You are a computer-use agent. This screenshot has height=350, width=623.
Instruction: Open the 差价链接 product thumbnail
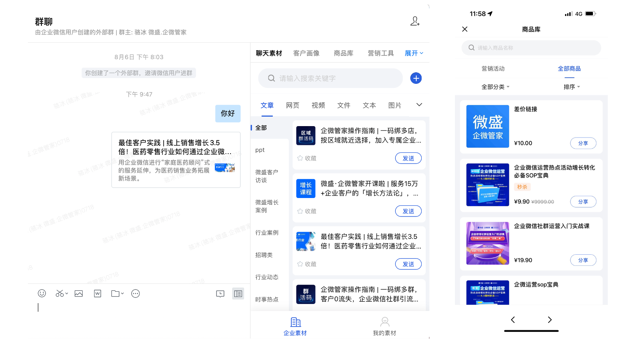tap(488, 126)
